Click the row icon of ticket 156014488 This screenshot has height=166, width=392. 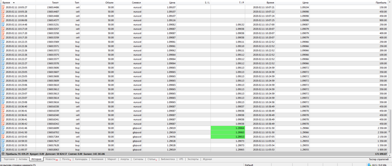(x=3, y=16)
